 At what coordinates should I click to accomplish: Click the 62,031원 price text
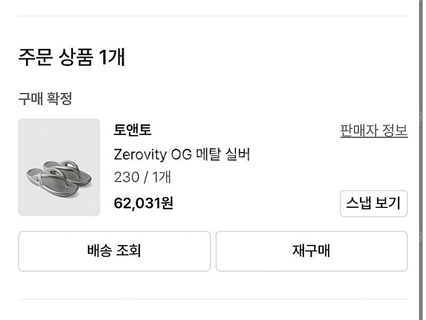click(x=143, y=203)
